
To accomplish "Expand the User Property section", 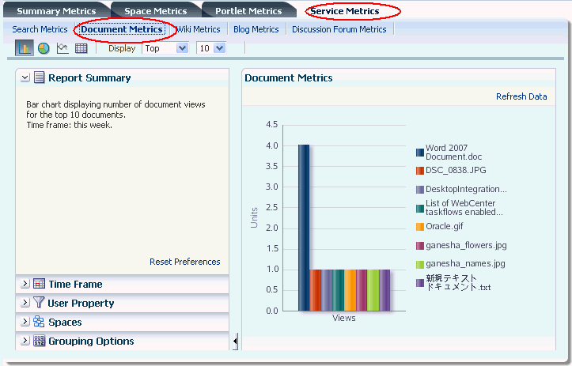I will [x=25, y=303].
